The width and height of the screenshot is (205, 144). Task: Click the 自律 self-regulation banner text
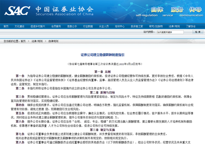157,10
